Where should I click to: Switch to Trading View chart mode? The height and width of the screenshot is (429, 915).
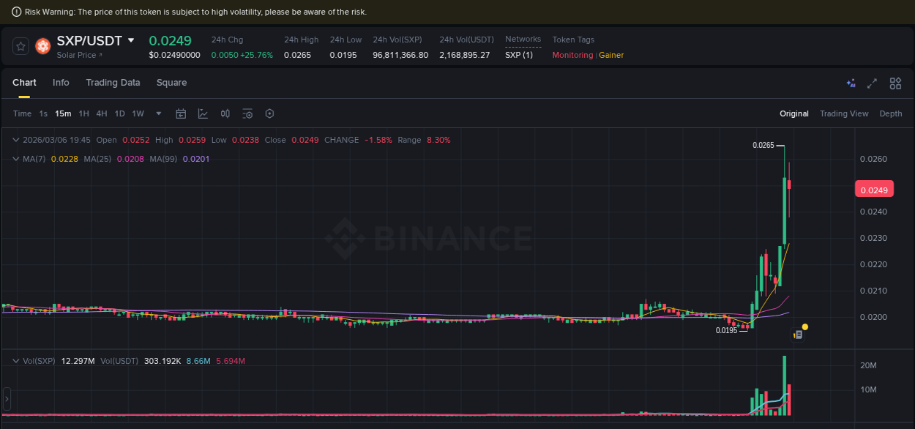point(844,113)
